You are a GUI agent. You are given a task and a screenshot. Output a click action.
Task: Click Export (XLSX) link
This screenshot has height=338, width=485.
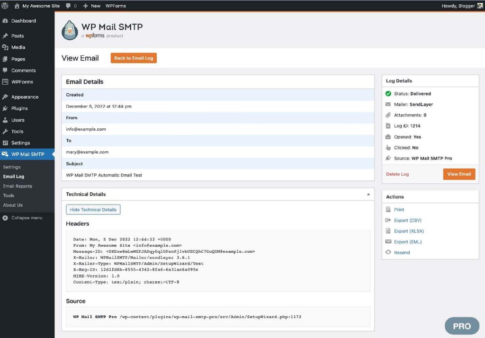pos(409,231)
